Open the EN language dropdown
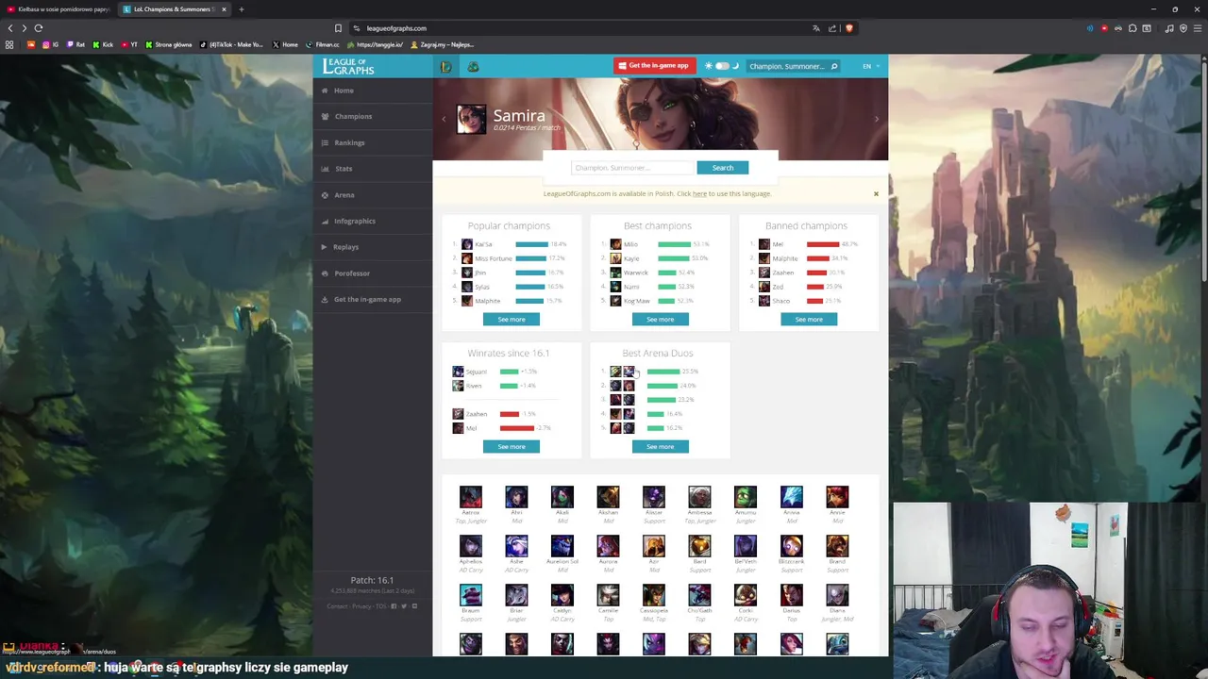The width and height of the screenshot is (1208, 679). 870,66
